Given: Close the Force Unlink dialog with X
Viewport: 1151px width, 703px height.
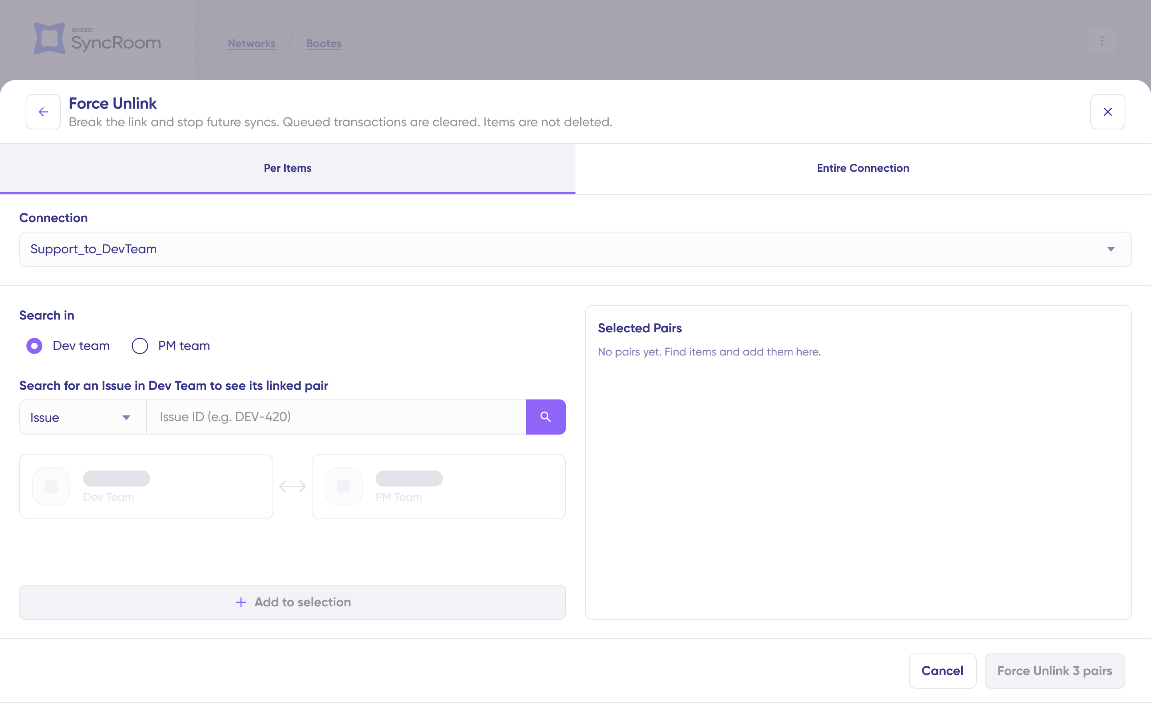Looking at the screenshot, I should [x=1107, y=112].
